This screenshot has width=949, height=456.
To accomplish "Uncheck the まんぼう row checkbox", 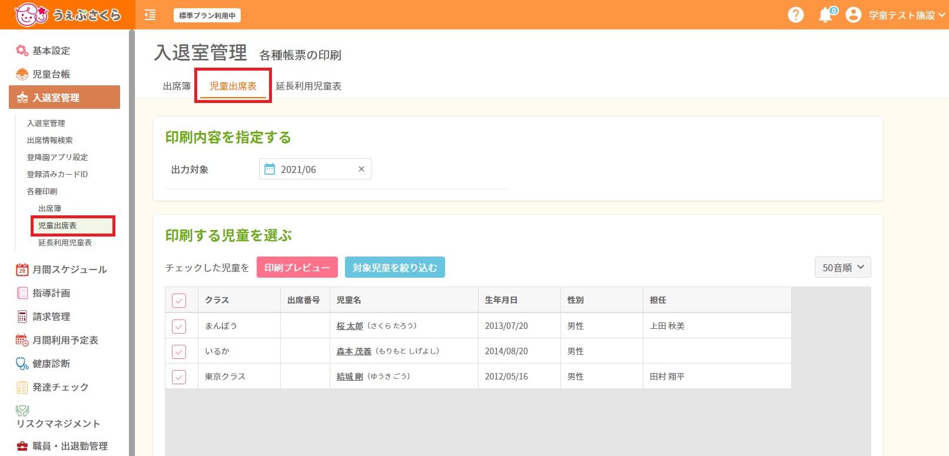I will click(179, 326).
